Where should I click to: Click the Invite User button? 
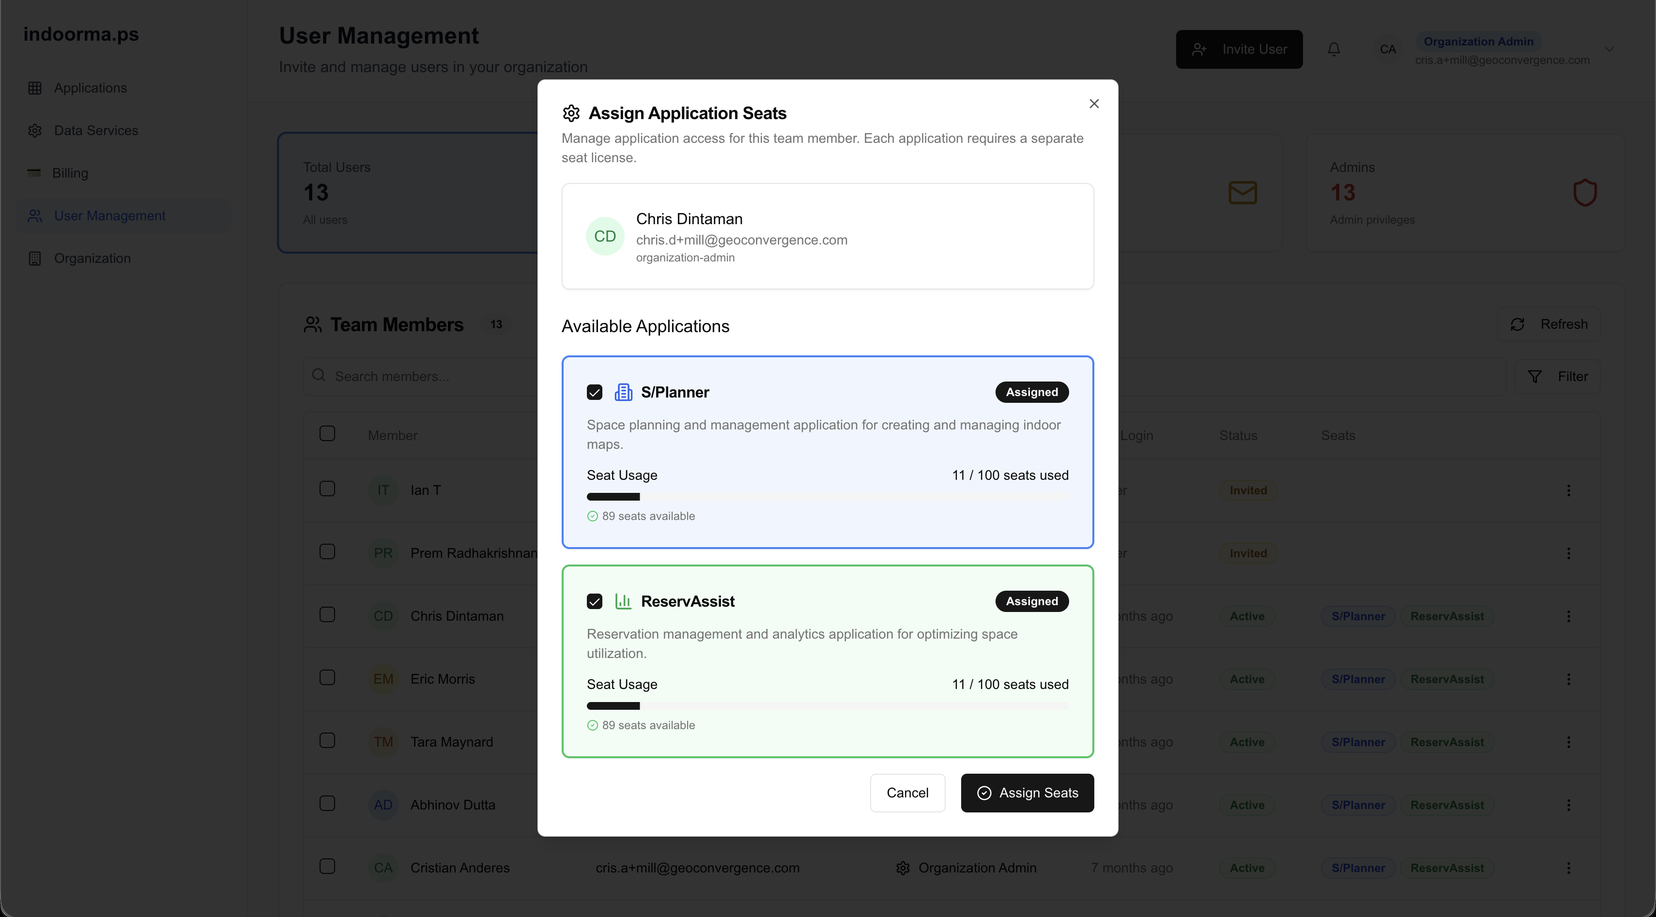1239,49
